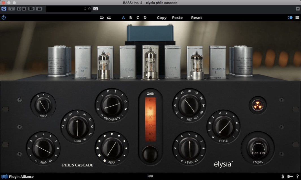Select settings bank C
This screenshot has height=180, width=301.
(x=138, y=18)
